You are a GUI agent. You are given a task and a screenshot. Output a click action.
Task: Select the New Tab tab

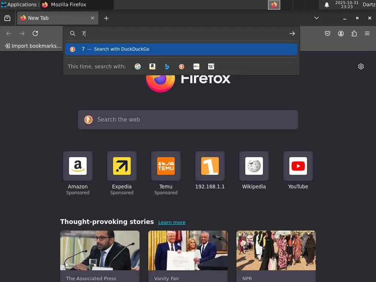coord(58,18)
